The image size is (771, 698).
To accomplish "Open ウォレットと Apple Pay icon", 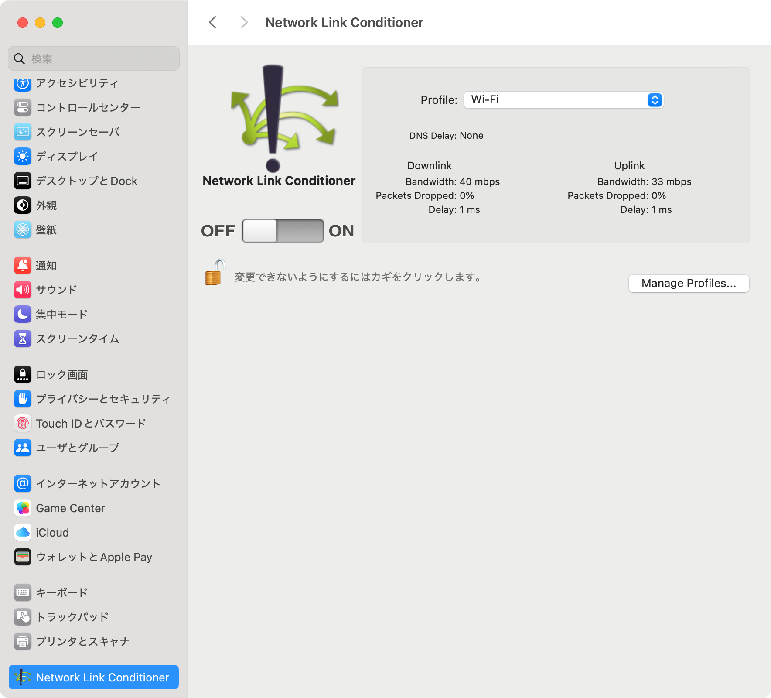I will coord(23,557).
